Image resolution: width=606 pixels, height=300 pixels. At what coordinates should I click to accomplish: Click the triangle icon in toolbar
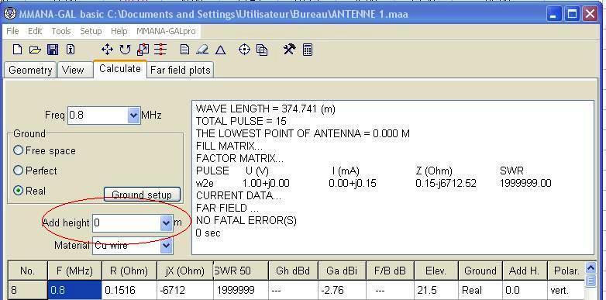[x=220, y=50]
